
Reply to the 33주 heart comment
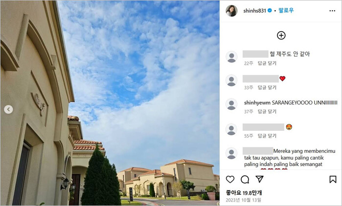(x=267, y=87)
